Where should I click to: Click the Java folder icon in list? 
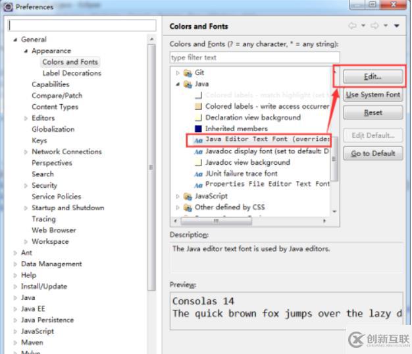coord(188,84)
